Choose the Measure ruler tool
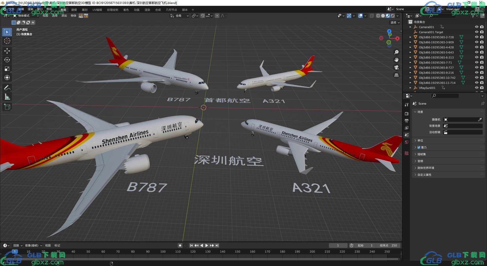The width and height of the screenshot is (487, 266). click(7, 97)
